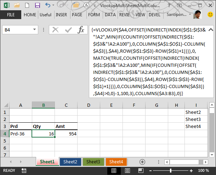Collapse the formula bar with the chevron

(x=211, y=30)
